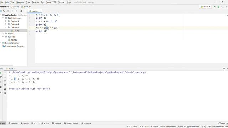Open the Tools menu
Viewport: 228px width, 128px height.
[48, 2]
